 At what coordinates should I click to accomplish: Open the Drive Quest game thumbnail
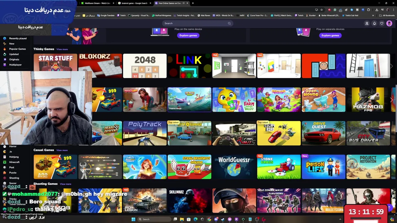tap(323, 133)
